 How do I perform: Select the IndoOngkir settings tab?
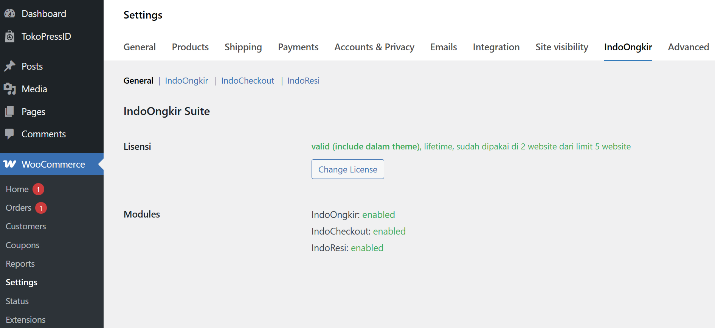tap(628, 47)
